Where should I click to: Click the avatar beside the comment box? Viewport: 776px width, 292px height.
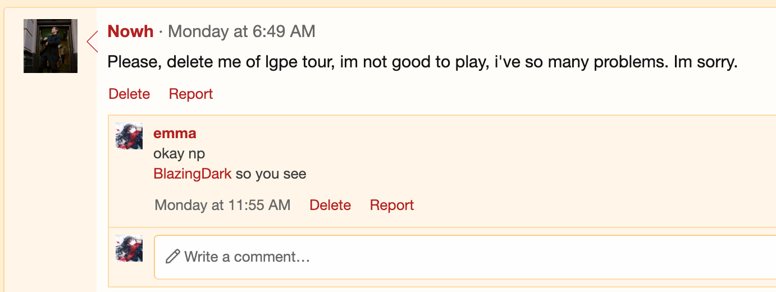129,248
